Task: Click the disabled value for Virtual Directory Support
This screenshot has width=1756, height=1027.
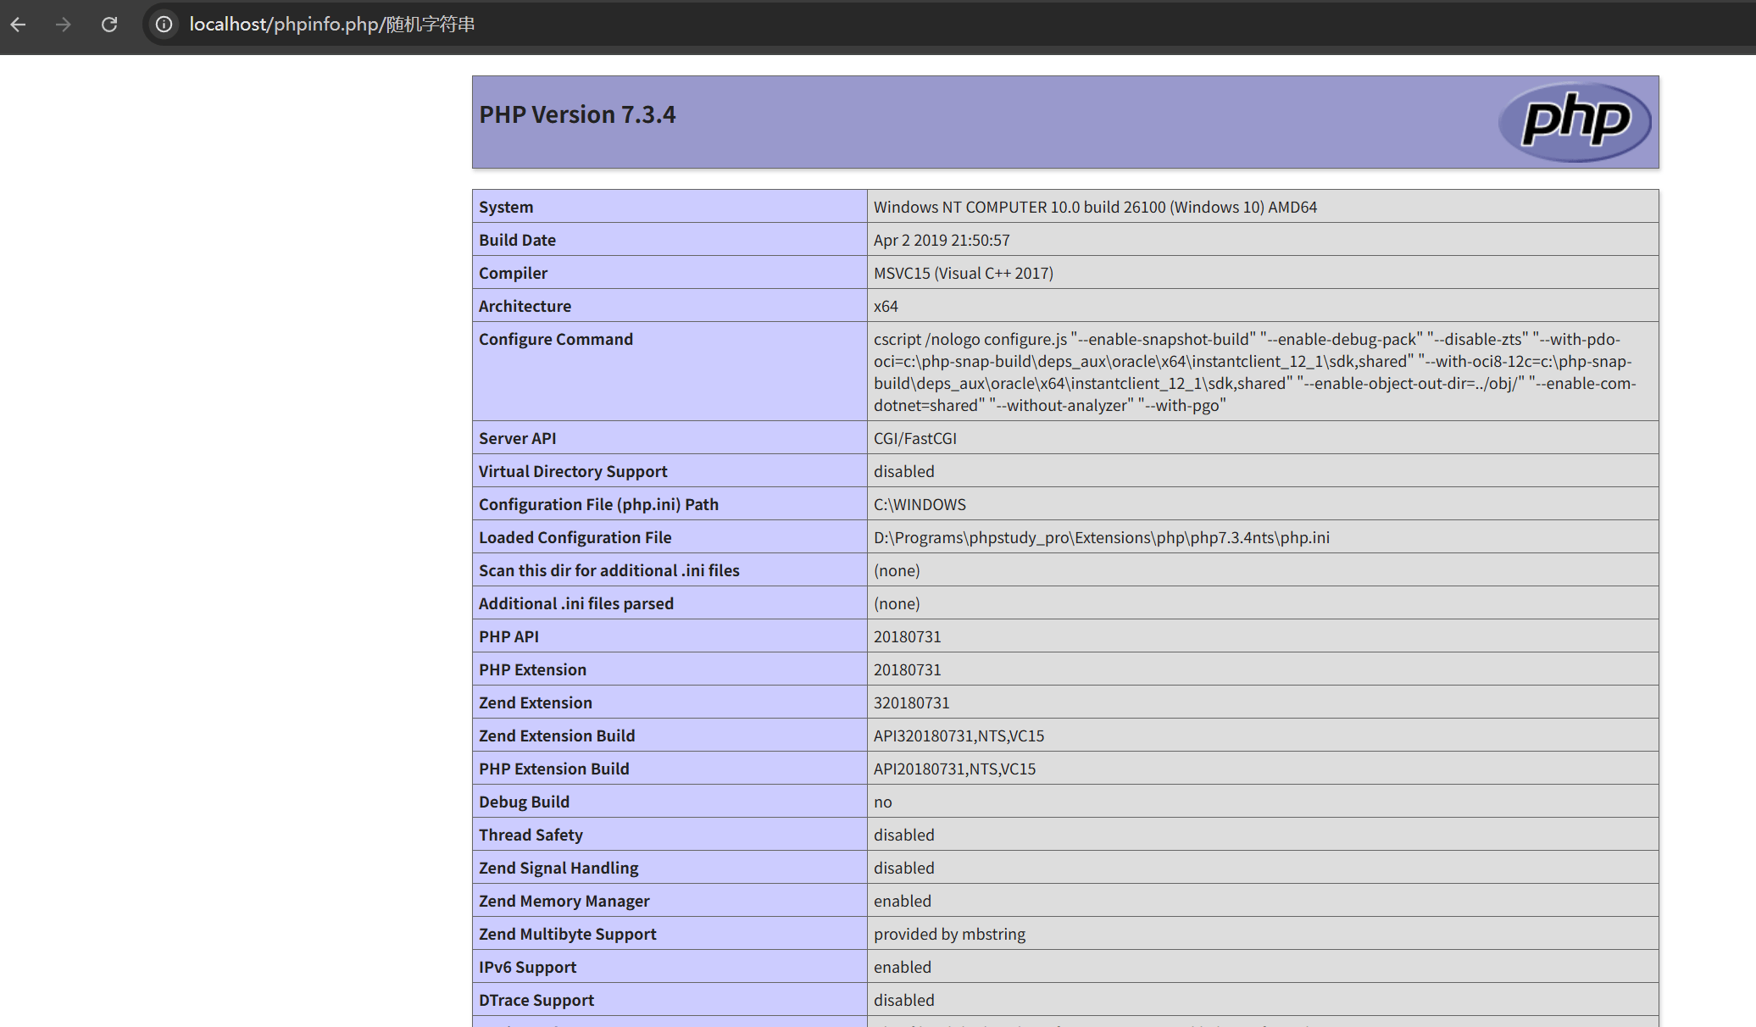Action: pos(904,471)
